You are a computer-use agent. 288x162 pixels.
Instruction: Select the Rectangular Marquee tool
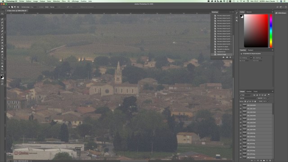[2, 17]
